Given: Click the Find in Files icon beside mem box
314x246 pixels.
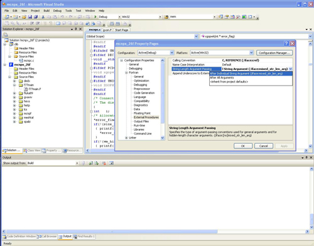Looking at the screenshot, I should point(166,17).
